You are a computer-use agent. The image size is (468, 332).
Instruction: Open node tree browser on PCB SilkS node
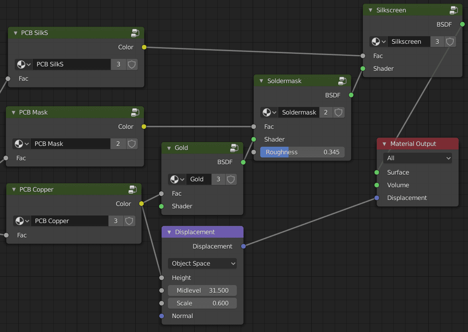(23, 64)
